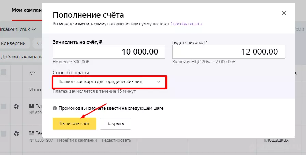The width and height of the screenshot is (306, 155).
Task: Click text Платёж зачисляется в течение 15 минут
Action: [x=94, y=91]
